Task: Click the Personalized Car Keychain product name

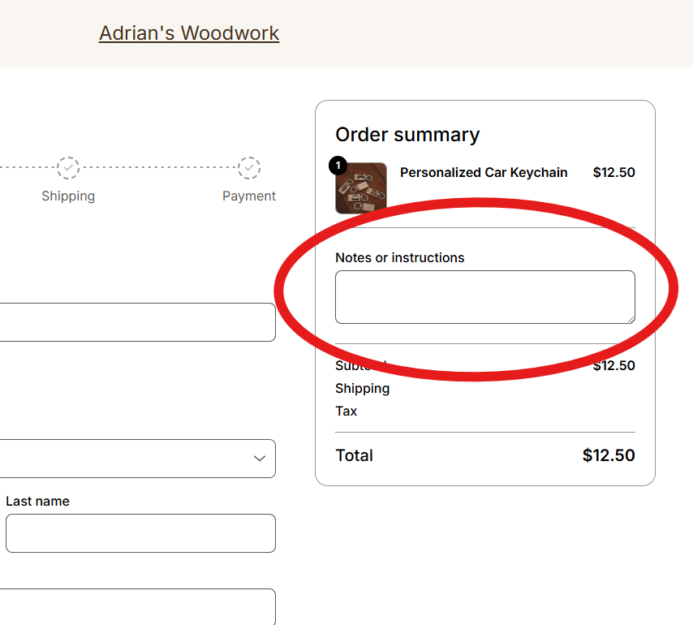Action: 484,172
